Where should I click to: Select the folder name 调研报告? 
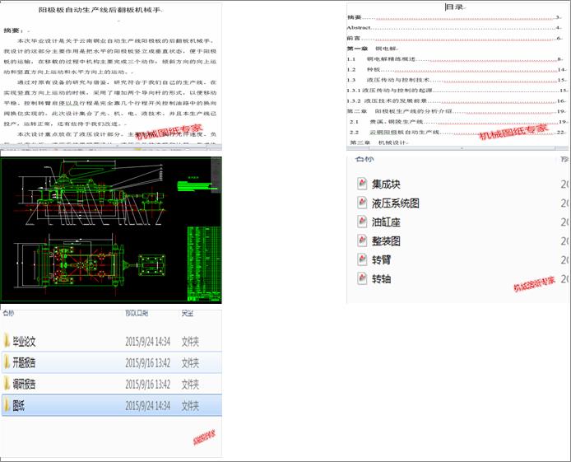tap(24, 384)
